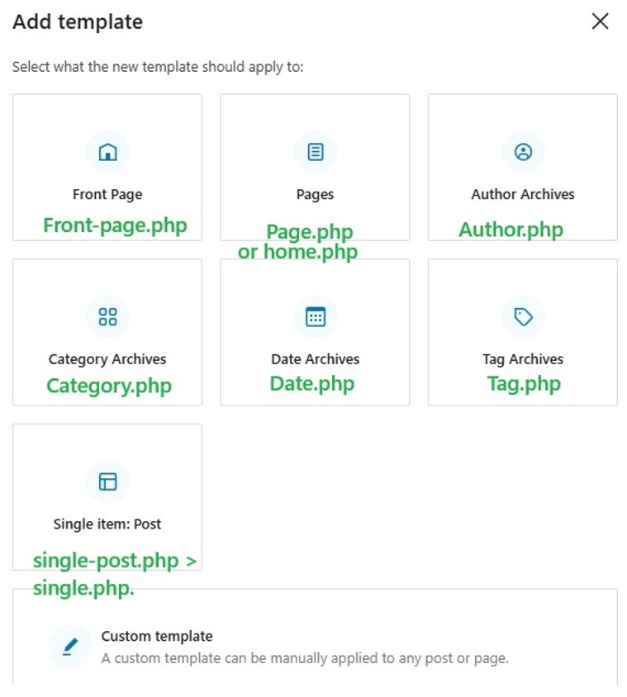Viewport: 627px width, 697px height.
Task: Pick the "Date Archives" label text
Action: pos(316,359)
